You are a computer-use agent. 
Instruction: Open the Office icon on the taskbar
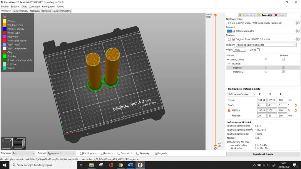point(111,165)
